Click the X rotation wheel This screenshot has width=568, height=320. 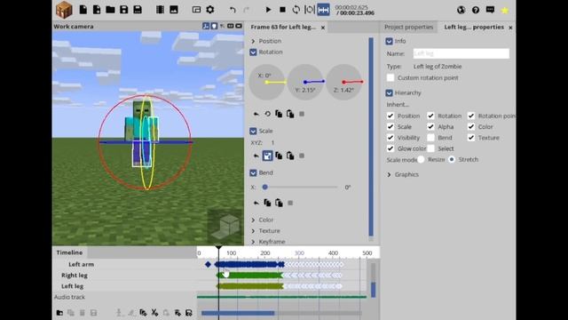[267, 82]
